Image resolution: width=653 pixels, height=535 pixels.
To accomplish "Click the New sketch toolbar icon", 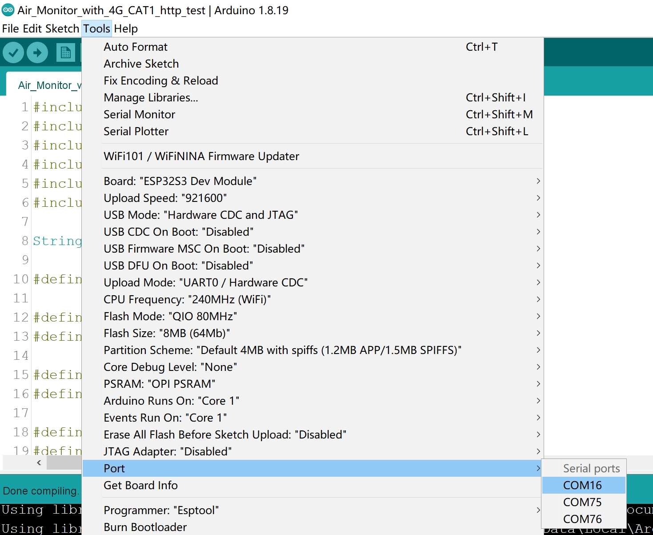I will click(x=66, y=53).
